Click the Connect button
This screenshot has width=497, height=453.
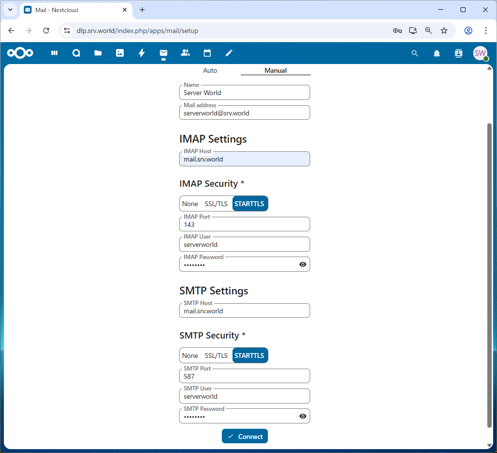pos(245,436)
